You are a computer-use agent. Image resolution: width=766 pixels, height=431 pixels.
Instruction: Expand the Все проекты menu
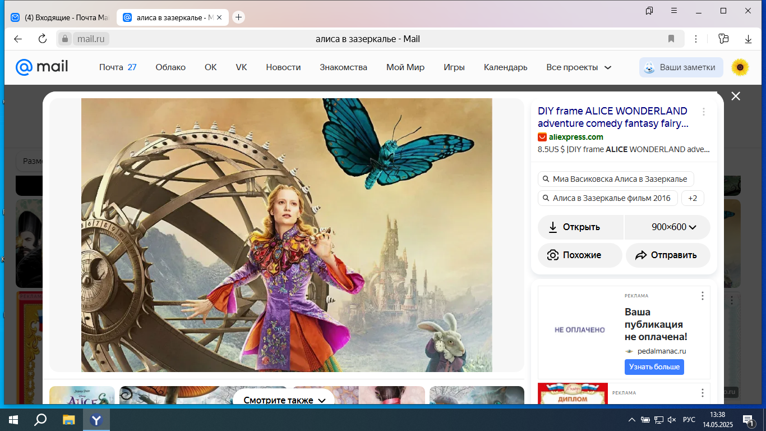pos(579,67)
